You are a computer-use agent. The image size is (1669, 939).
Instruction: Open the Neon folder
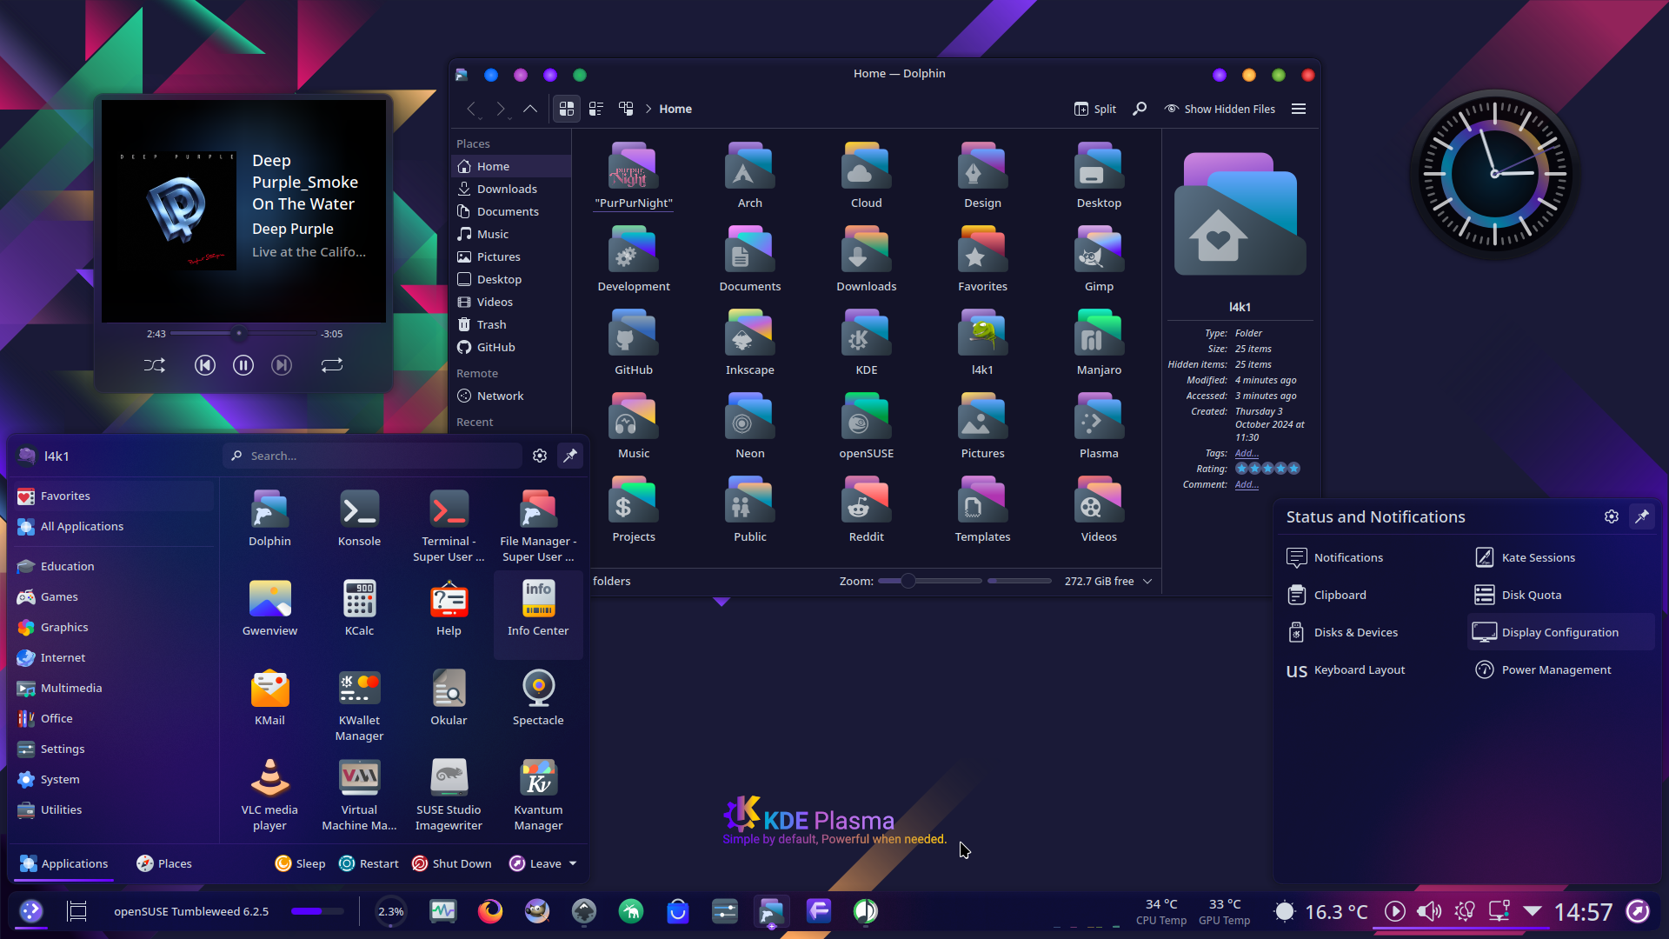tap(749, 425)
